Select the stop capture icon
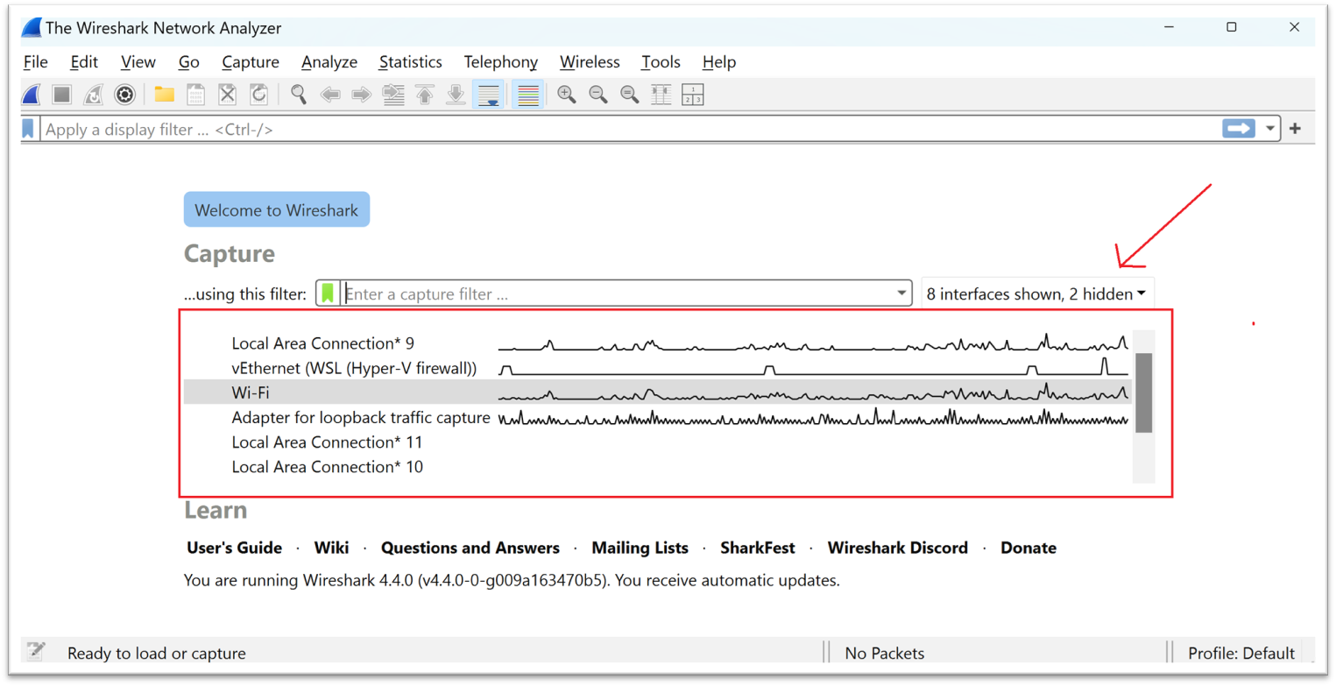This screenshot has width=1336, height=686. [x=61, y=94]
